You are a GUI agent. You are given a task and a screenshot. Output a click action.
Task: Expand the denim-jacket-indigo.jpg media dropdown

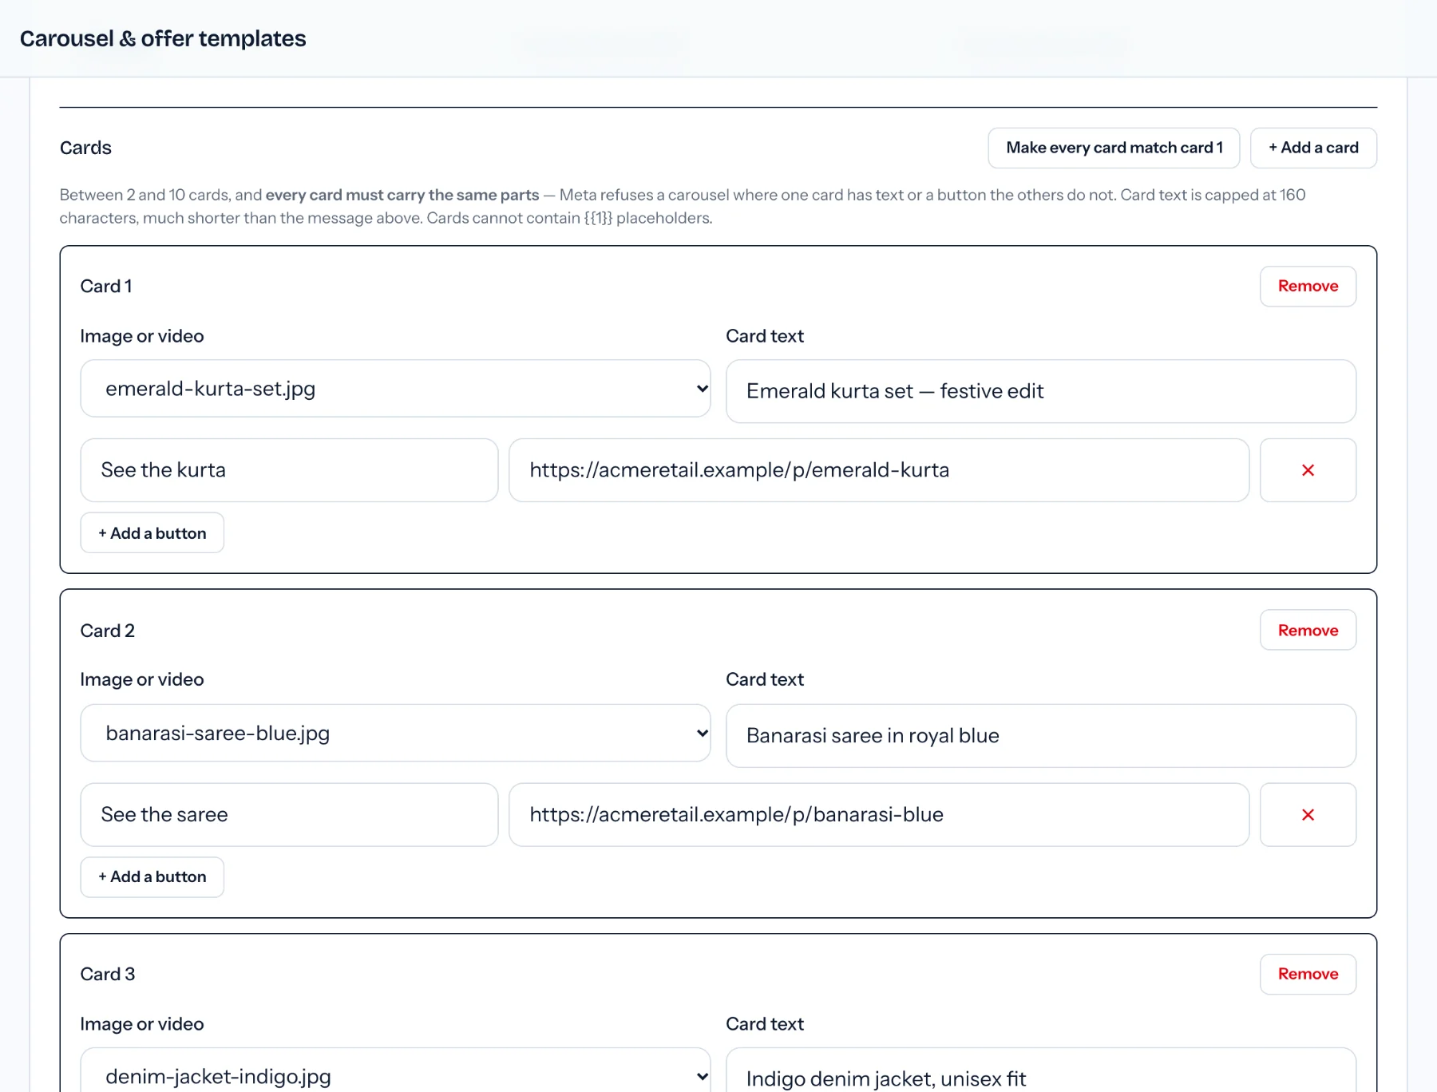395,1070
